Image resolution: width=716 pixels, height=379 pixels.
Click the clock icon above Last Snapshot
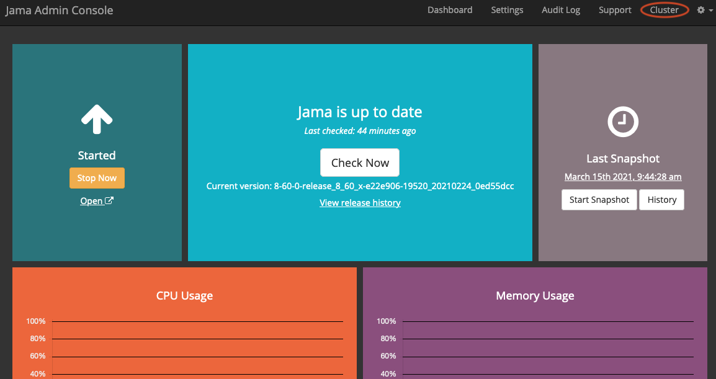click(x=623, y=122)
